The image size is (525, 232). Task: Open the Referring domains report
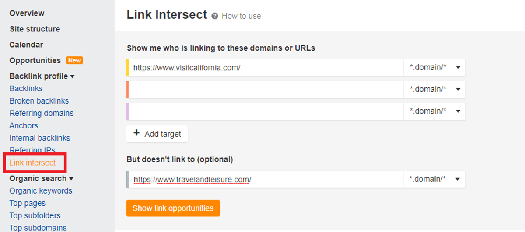pyautogui.click(x=42, y=113)
